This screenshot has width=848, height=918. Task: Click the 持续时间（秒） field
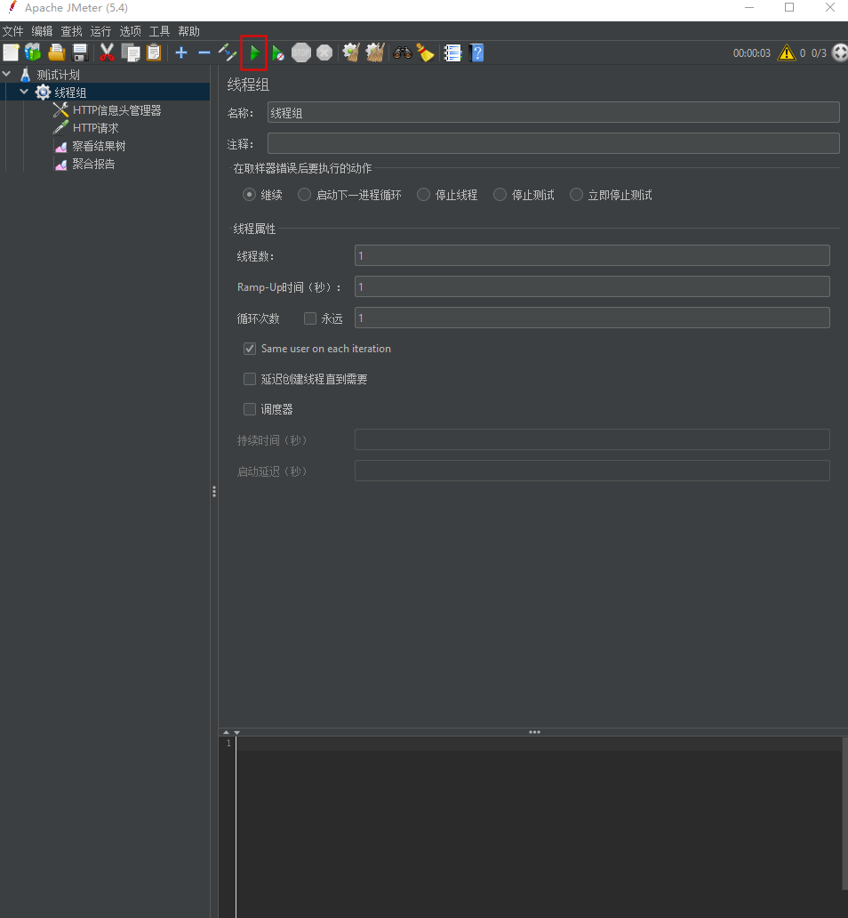tap(592, 439)
